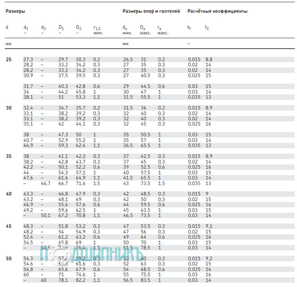Select the cell with value 32,4
Image resolution: width=297 pixels, height=287 pixels.
[28, 108]
